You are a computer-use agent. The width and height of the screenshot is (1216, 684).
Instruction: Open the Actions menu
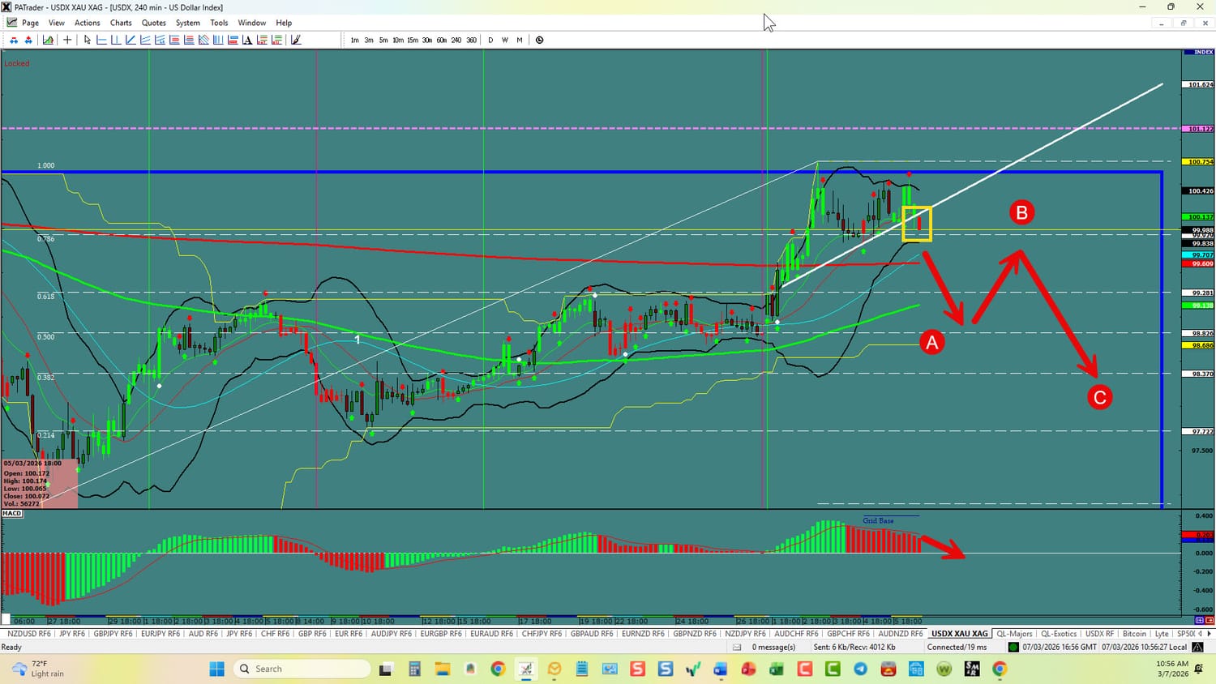(x=88, y=23)
